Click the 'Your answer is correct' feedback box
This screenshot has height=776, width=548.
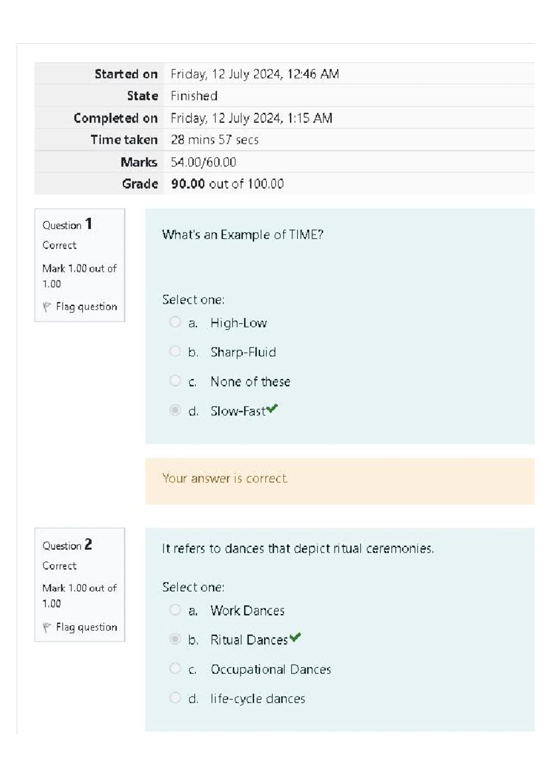[x=339, y=481]
